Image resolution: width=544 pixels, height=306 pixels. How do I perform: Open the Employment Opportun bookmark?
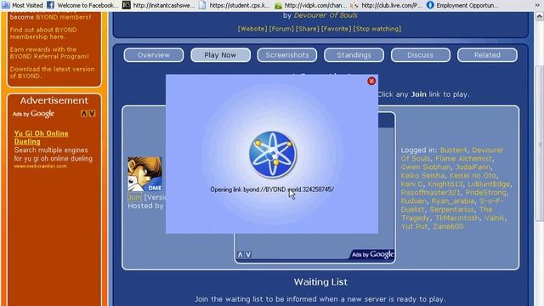[x=462, y=5]
